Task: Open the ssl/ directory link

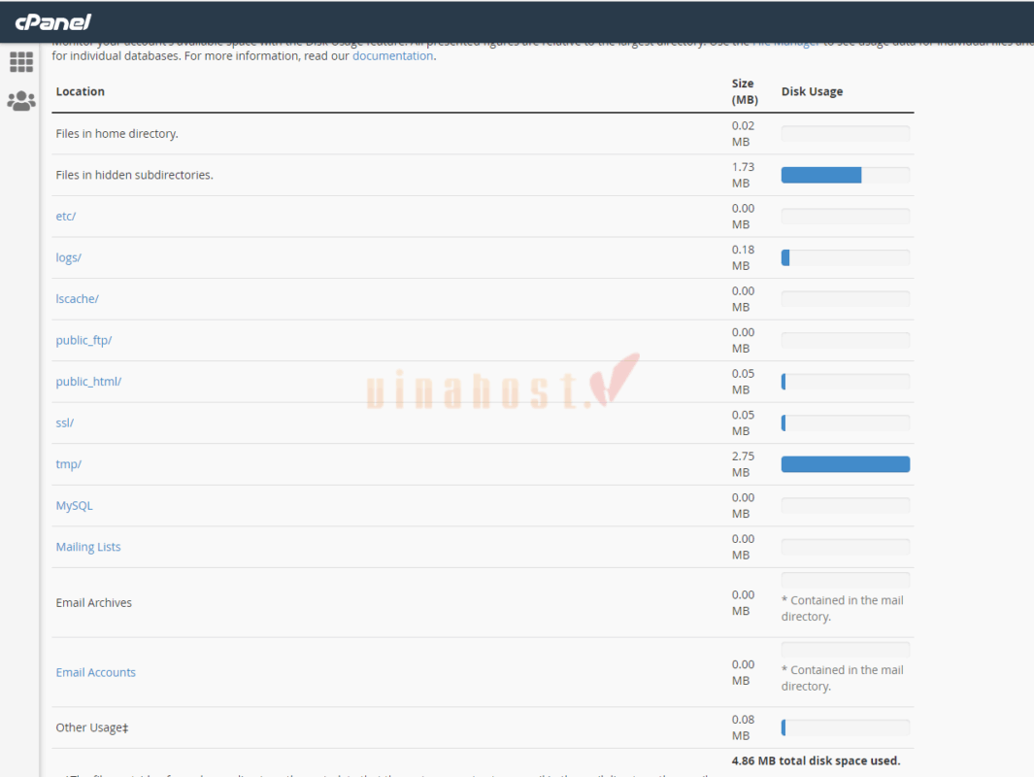Action: click(x=64, y=422)
